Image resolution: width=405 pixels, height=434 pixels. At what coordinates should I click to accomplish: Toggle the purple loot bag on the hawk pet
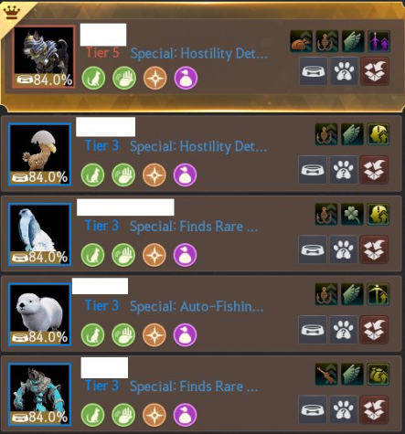pos(185,255)
